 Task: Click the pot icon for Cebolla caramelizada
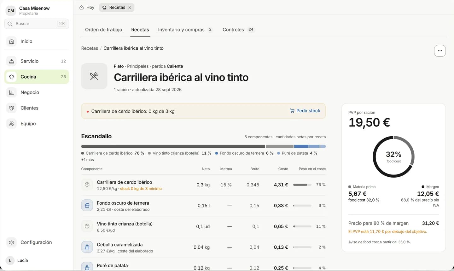click(87, 247)
